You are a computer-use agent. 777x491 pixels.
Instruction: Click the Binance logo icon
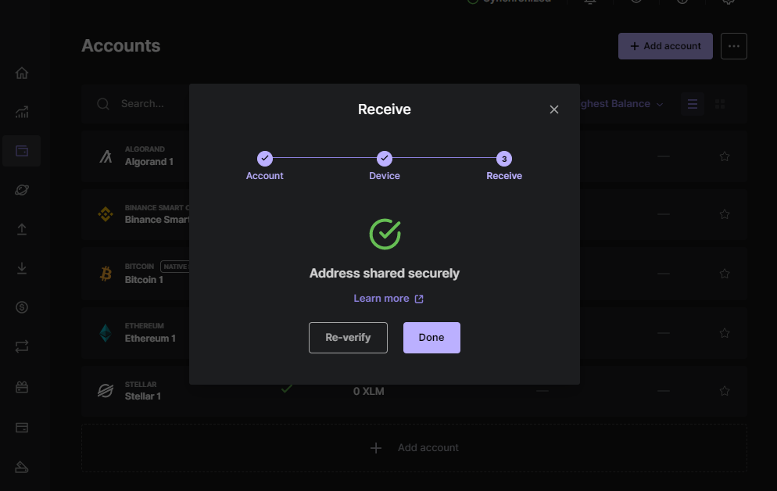point(106,214)
